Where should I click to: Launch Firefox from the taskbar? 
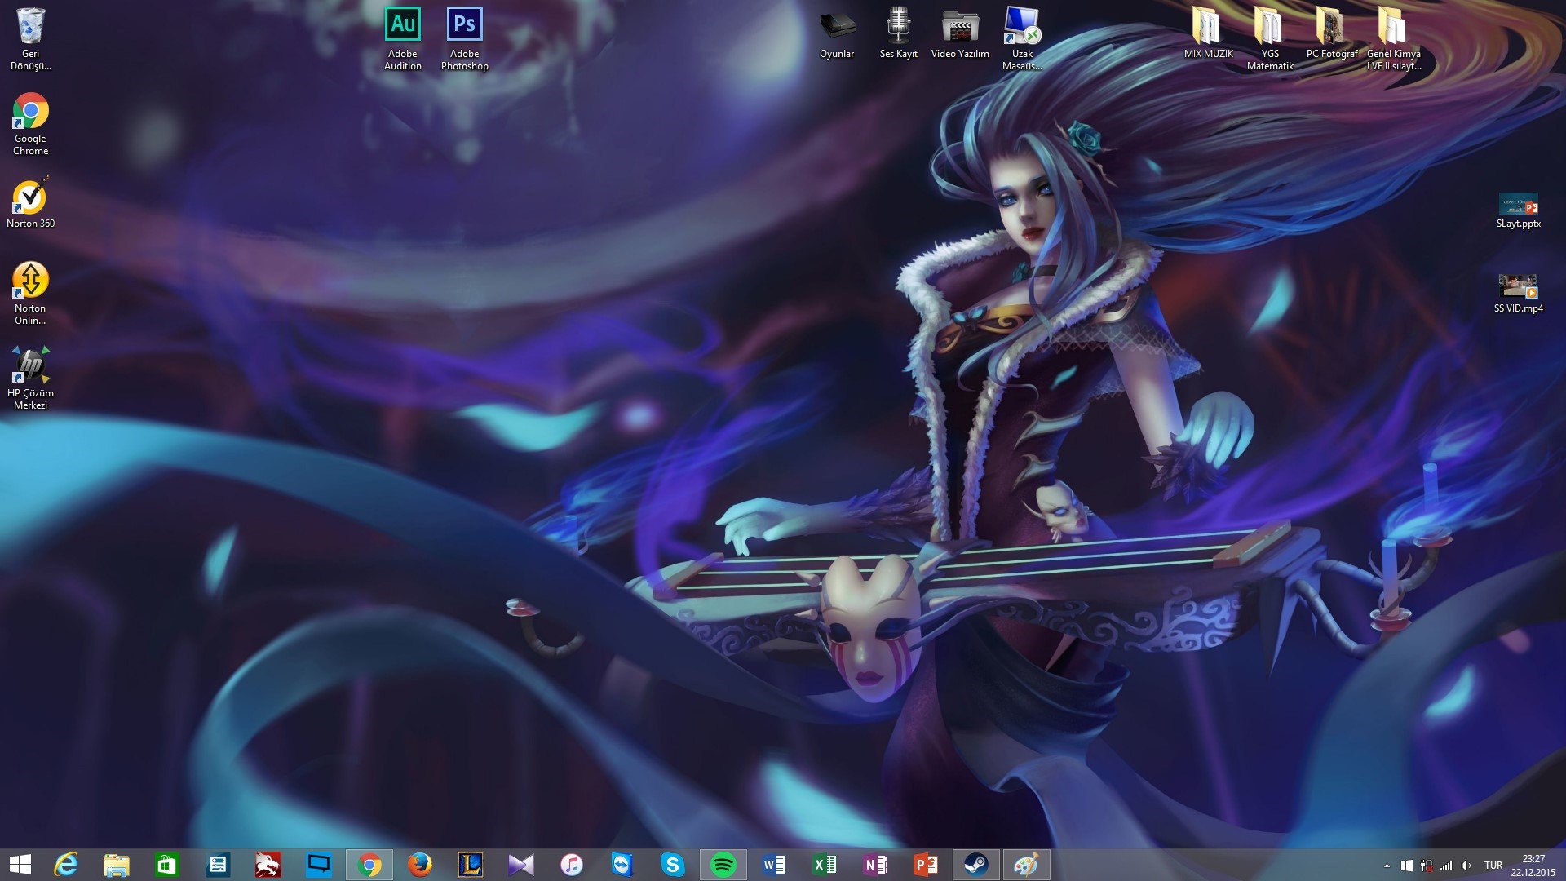(420, 865)
